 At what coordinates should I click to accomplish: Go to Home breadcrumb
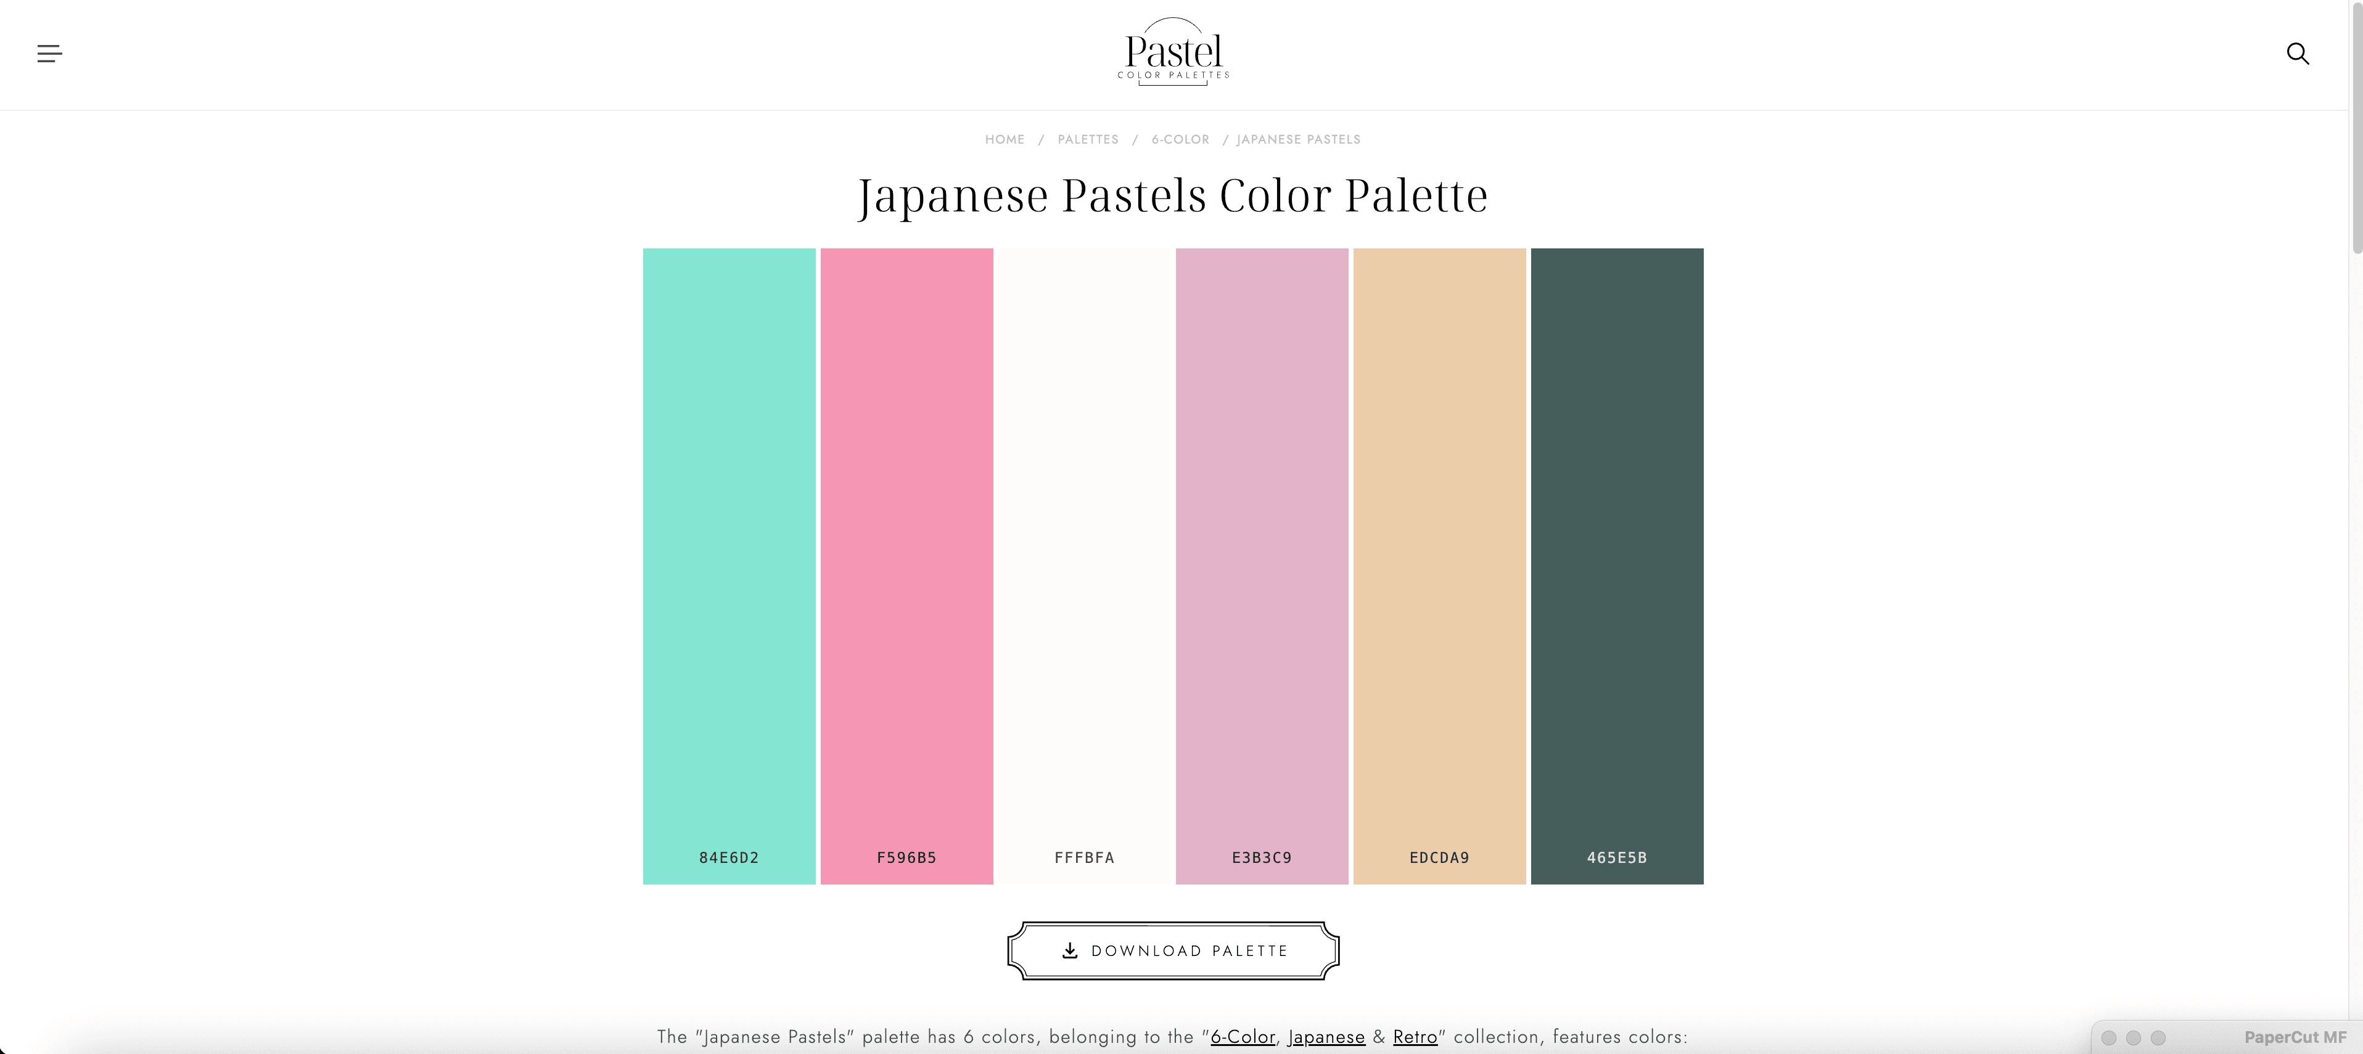coord(1005,139)
